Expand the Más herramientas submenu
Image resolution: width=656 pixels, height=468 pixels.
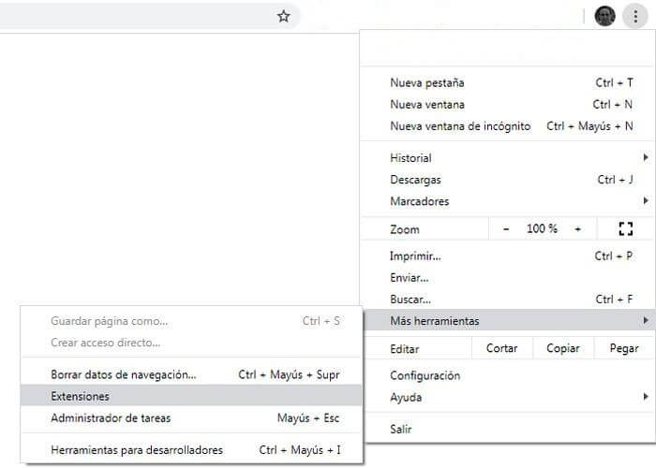(x=508, y=320)
